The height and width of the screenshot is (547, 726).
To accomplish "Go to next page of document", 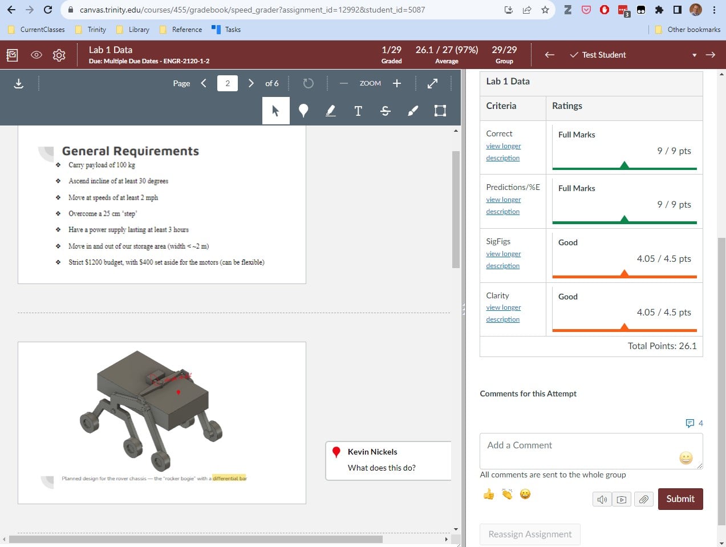I will coord(251,83).
